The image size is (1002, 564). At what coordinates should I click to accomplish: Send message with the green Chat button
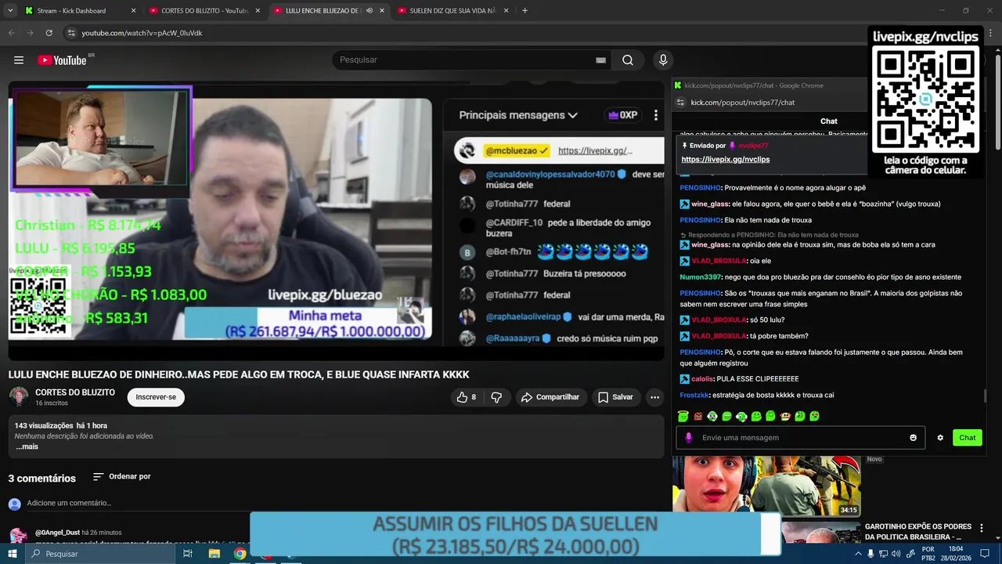[968, 438]
